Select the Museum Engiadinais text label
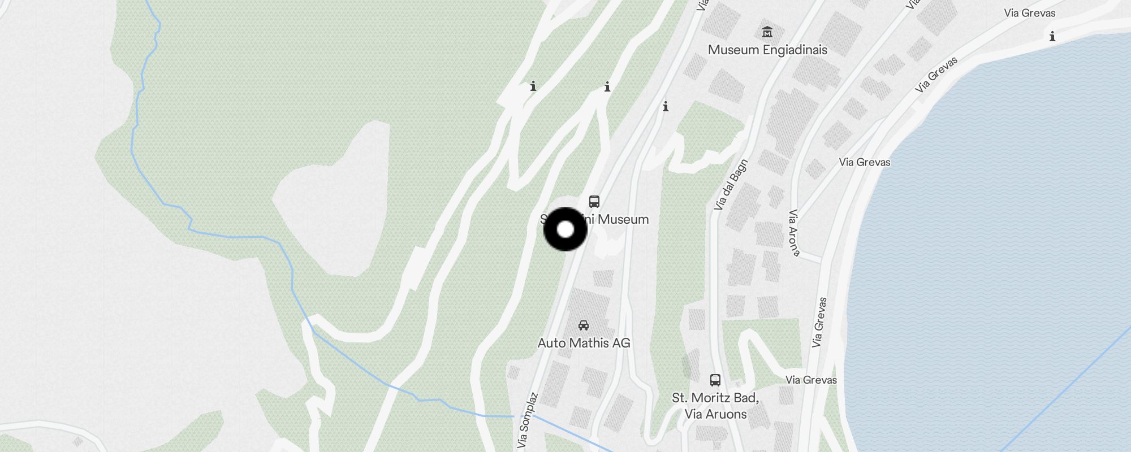 click(767, 50)
